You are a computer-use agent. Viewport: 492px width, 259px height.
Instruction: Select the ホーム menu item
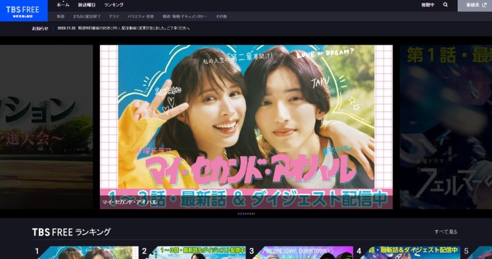63,5
